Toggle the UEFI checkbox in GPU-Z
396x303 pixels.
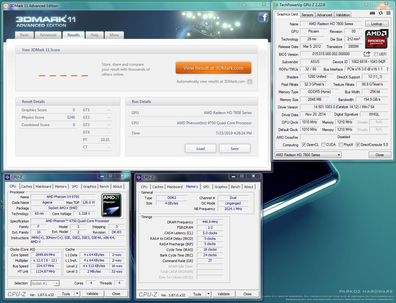coord(376,54)
